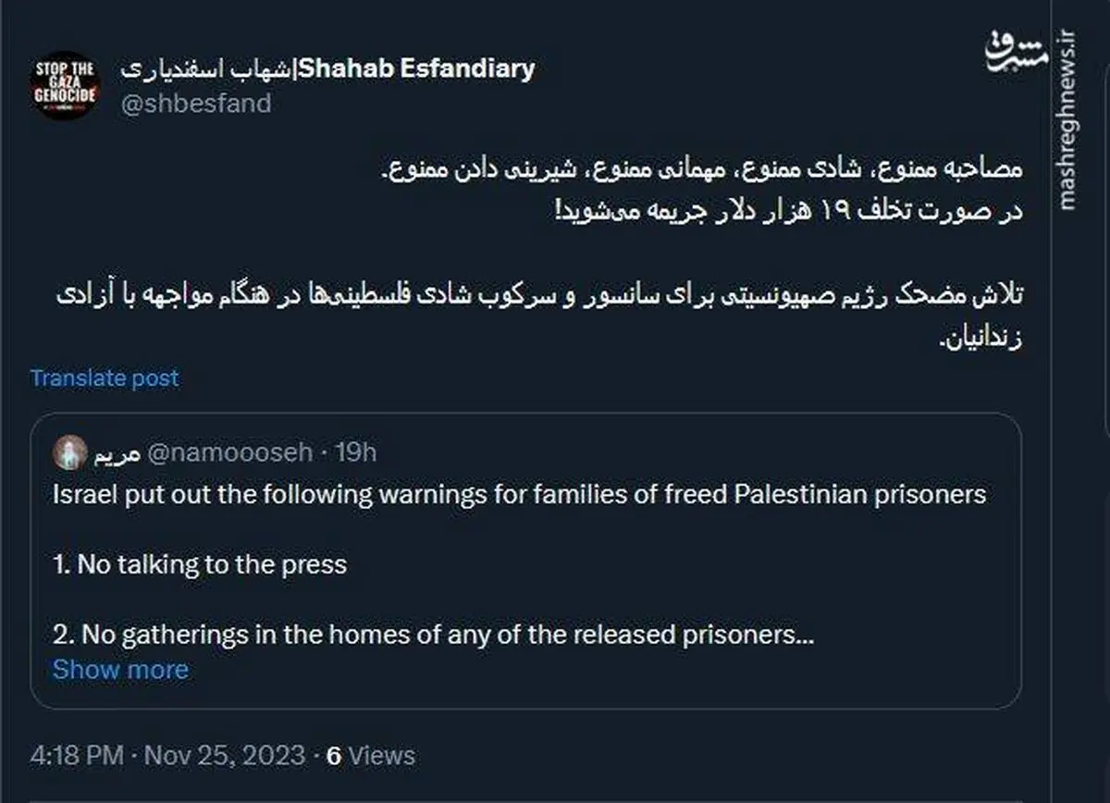
Task: Open مریم's small profile picture in quoted tweet
Action: coord(68,451)
